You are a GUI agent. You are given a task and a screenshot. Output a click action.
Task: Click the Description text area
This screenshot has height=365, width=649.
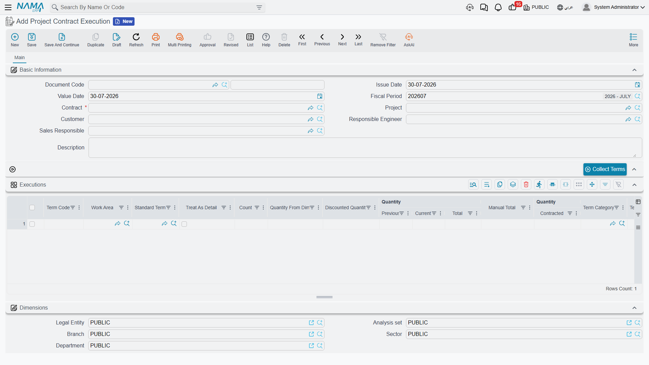[x=365, y=148]
